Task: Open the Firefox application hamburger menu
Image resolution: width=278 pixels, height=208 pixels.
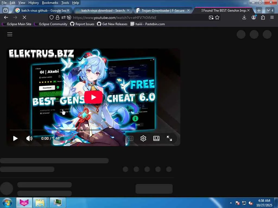Action: tap(272, 18)
